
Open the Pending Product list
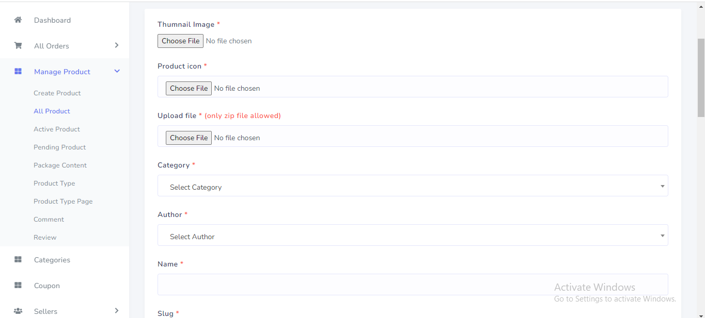[59, 147]
